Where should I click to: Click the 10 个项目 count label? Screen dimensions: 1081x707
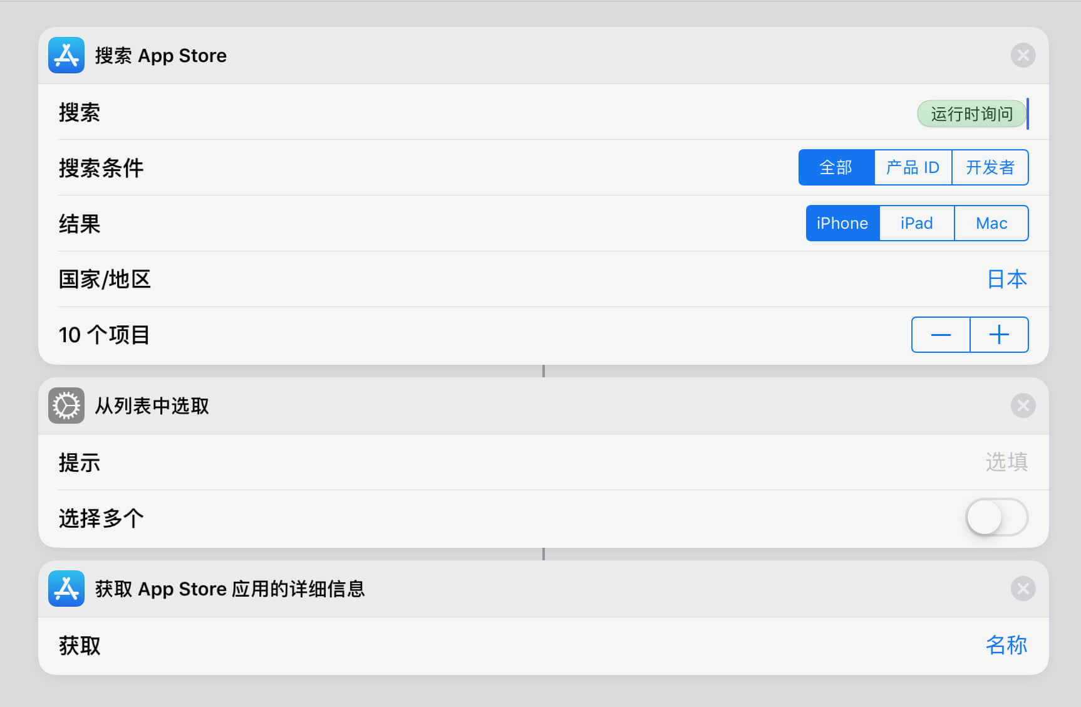click(x=104, y=335)
